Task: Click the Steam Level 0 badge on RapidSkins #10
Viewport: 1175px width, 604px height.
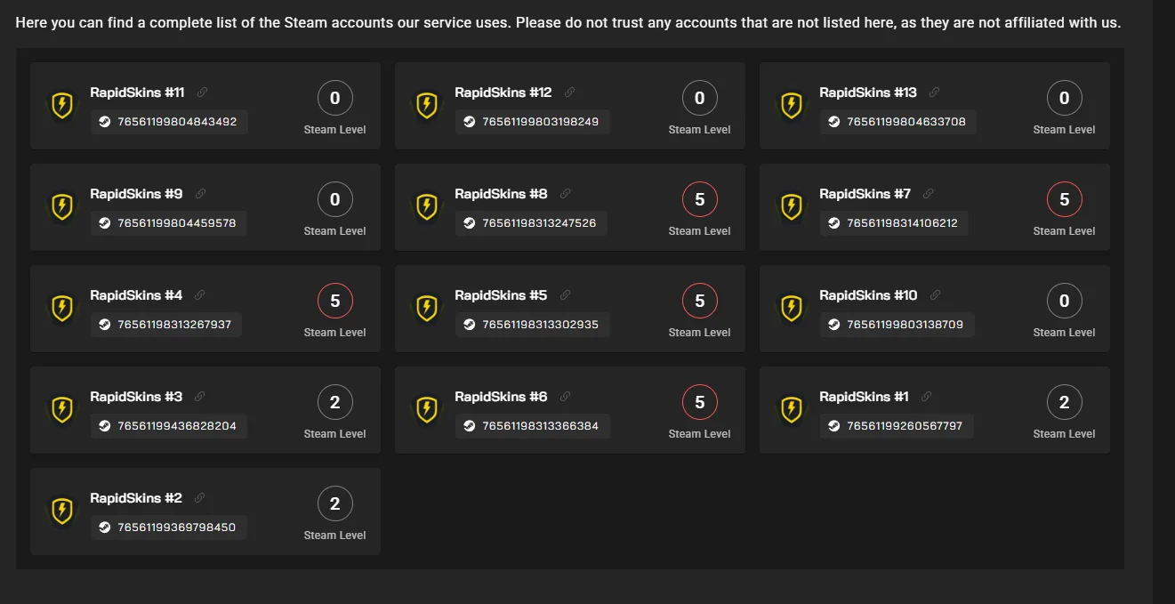Action: point(1065,301)
